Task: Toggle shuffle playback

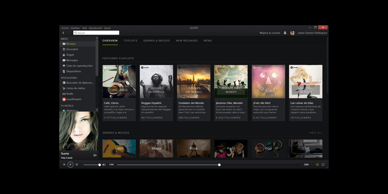Action: pyautogui.click(x=317, y=164)
